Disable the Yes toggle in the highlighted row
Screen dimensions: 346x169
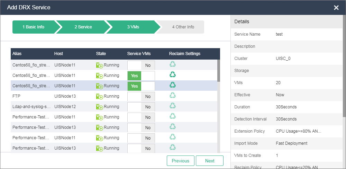[141, 86]
